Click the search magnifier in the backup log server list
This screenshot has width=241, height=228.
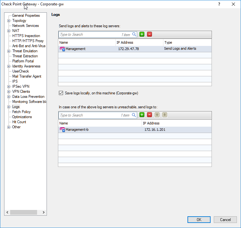[134, 115]
